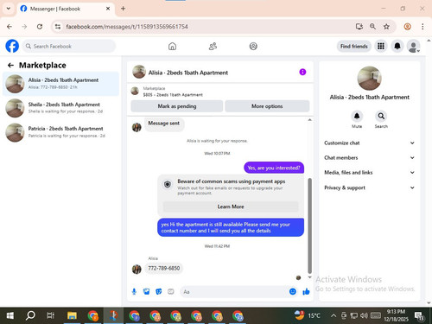This screenshot has width=432, height=324.
Task: Search in conversation using magnifier icon
Action: pos(381,116)
